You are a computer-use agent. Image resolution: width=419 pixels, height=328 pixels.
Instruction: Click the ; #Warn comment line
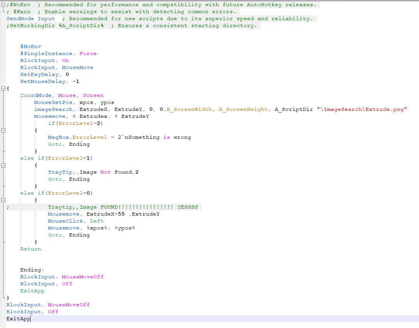(121, 12)
